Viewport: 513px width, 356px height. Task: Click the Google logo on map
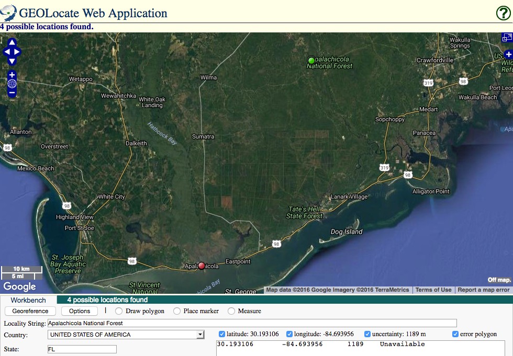click(x=19, y=286)
